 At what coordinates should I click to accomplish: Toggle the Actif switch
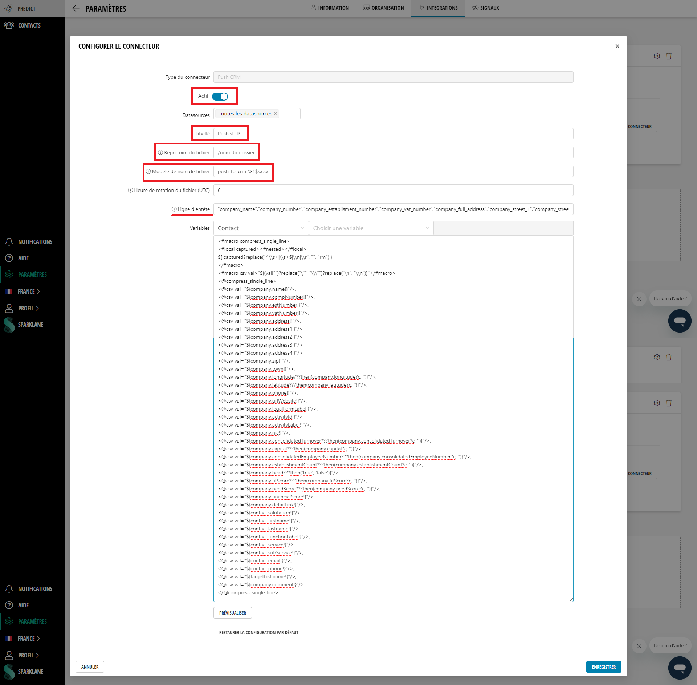tap(220, 96)
